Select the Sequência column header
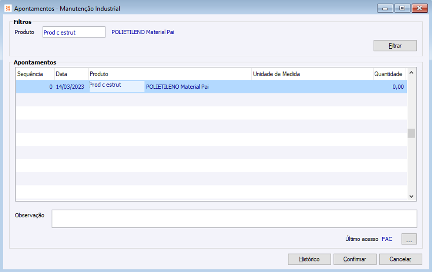Viewport: 432px width, 272px height. [35, 74]
